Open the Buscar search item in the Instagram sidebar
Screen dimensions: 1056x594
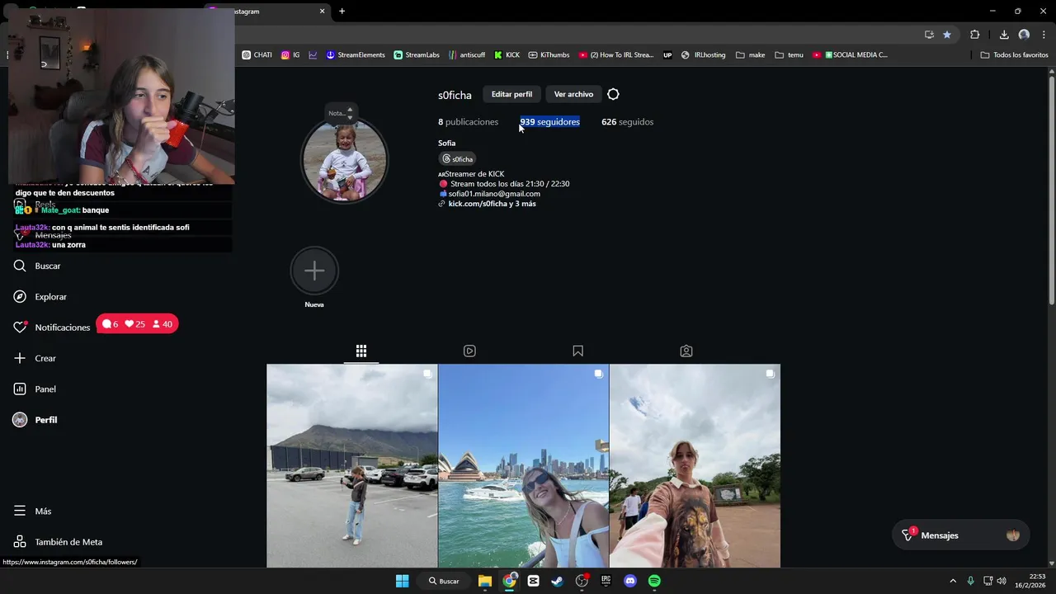click(x=38, y=266)
